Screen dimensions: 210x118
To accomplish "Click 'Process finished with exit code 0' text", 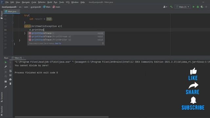I will tap(36, 73).
